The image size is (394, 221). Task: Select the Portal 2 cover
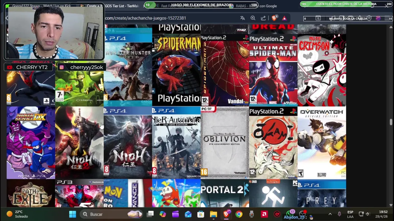pyautogui.click(x=225, y=193)
